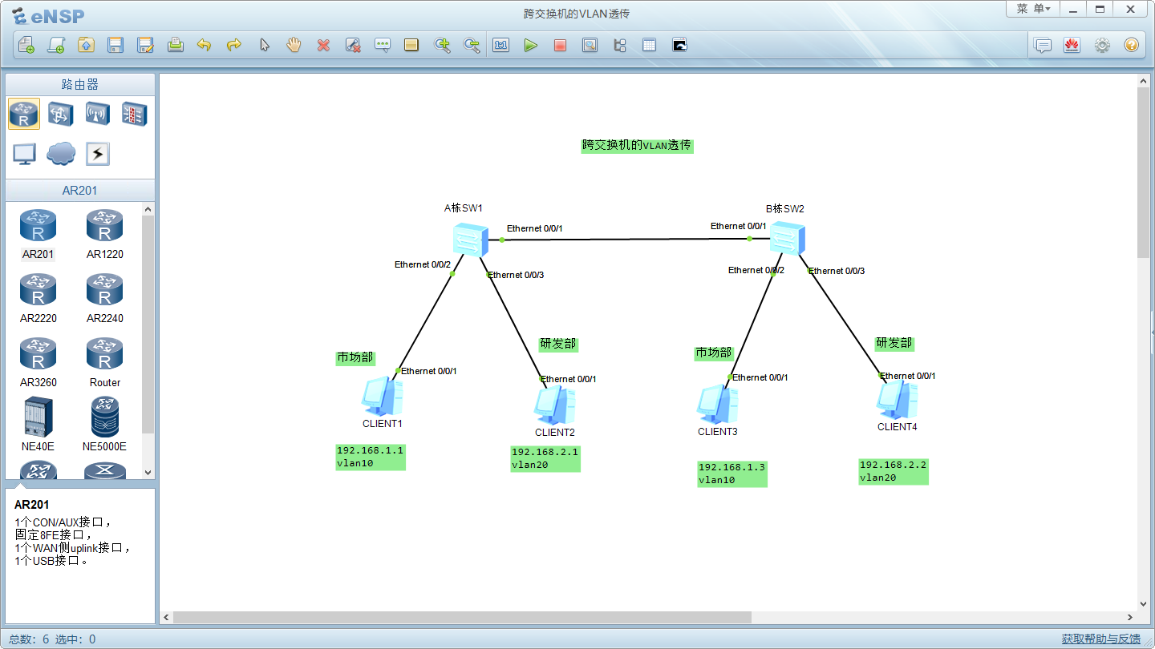Select the CLIENT4 PC on canvas

(x=897, y=400)
